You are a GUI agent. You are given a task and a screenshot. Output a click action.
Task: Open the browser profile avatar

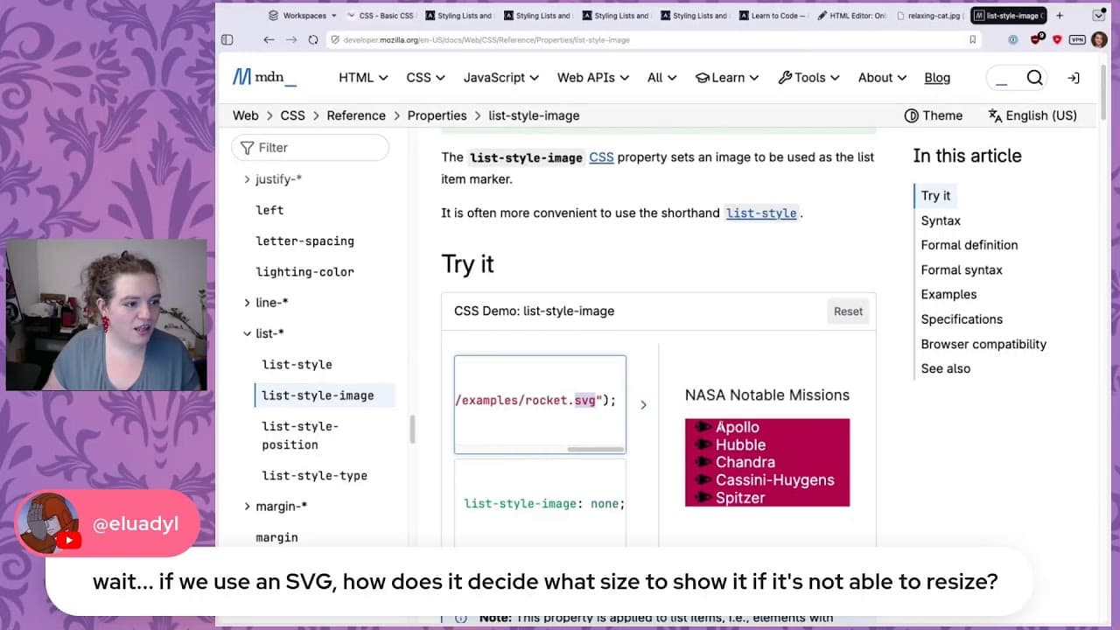(x=1099, y=39)
